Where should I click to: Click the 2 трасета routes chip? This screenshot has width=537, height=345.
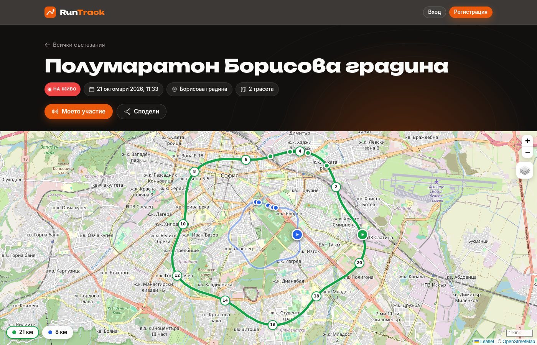click(257, 89)
